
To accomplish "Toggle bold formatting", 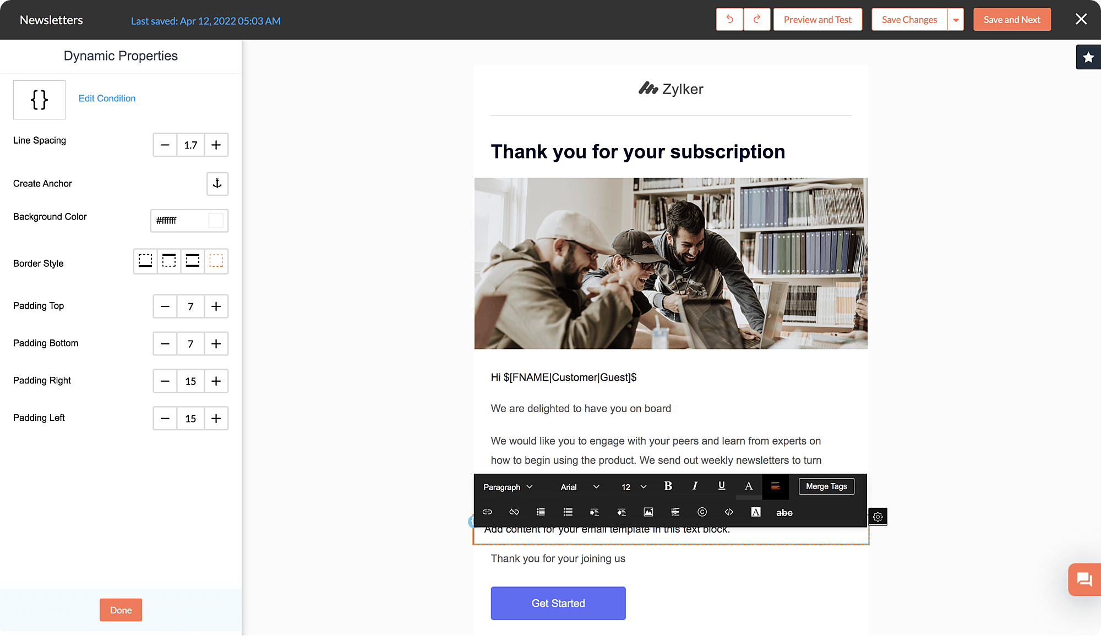I will pos(668,486).
